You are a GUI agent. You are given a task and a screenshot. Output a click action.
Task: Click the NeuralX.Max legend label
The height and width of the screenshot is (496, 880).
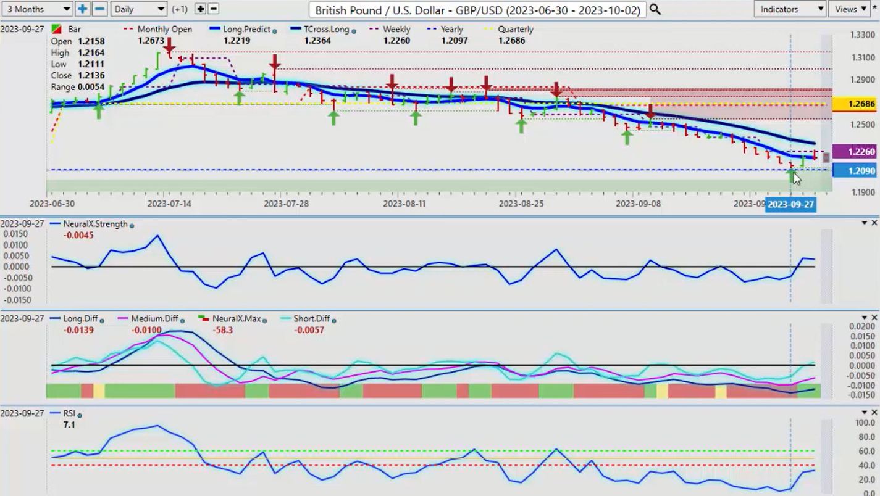coord(236,319)
